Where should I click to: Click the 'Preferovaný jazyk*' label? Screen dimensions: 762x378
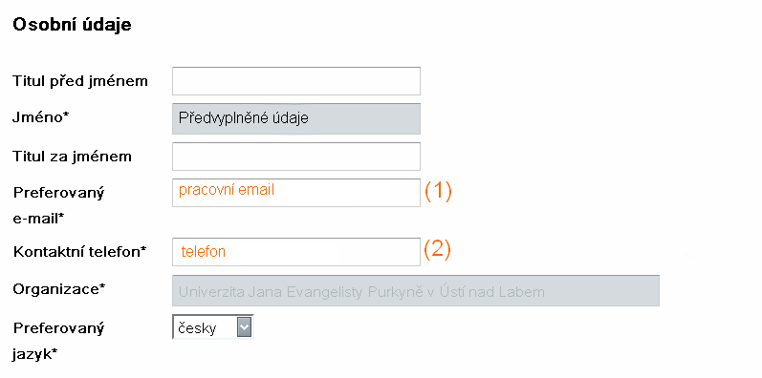[58, 341]
